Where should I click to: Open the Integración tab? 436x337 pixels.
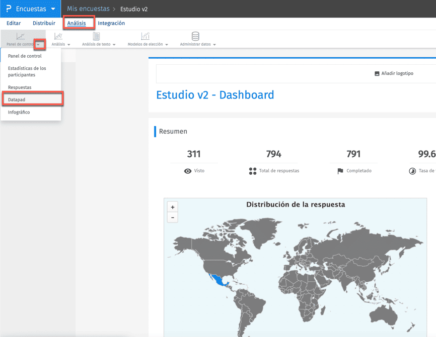[x=111, y=23]
